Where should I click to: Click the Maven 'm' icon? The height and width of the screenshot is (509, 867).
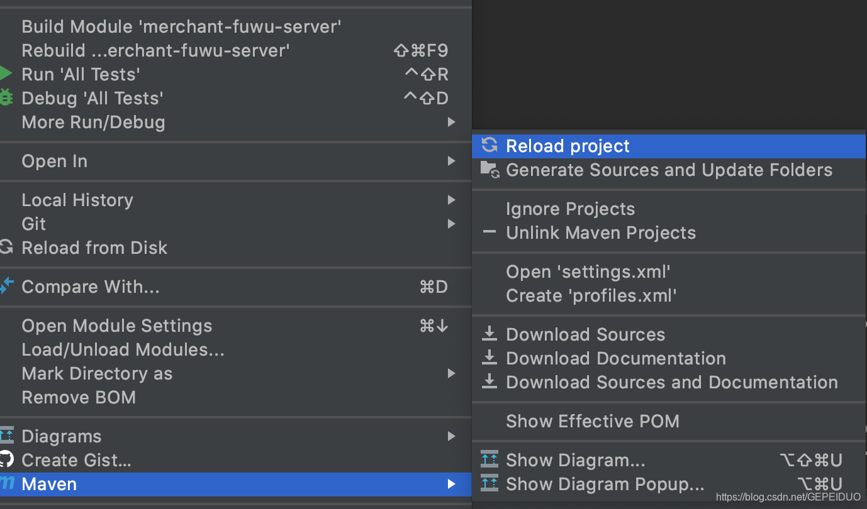click(x=6, y=484)
